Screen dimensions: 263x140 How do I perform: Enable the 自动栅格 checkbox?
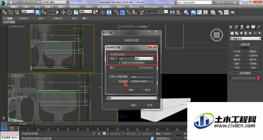point(237,48)
